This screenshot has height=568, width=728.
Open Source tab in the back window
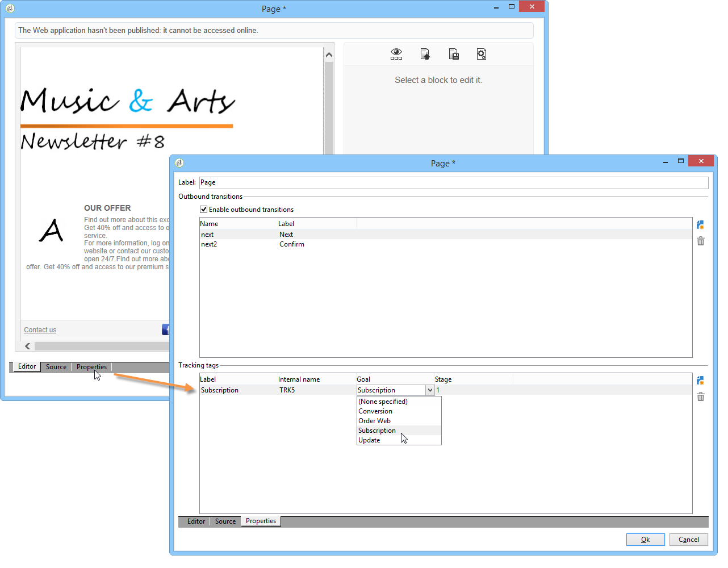pyautogui.click(x=56, y=367)
